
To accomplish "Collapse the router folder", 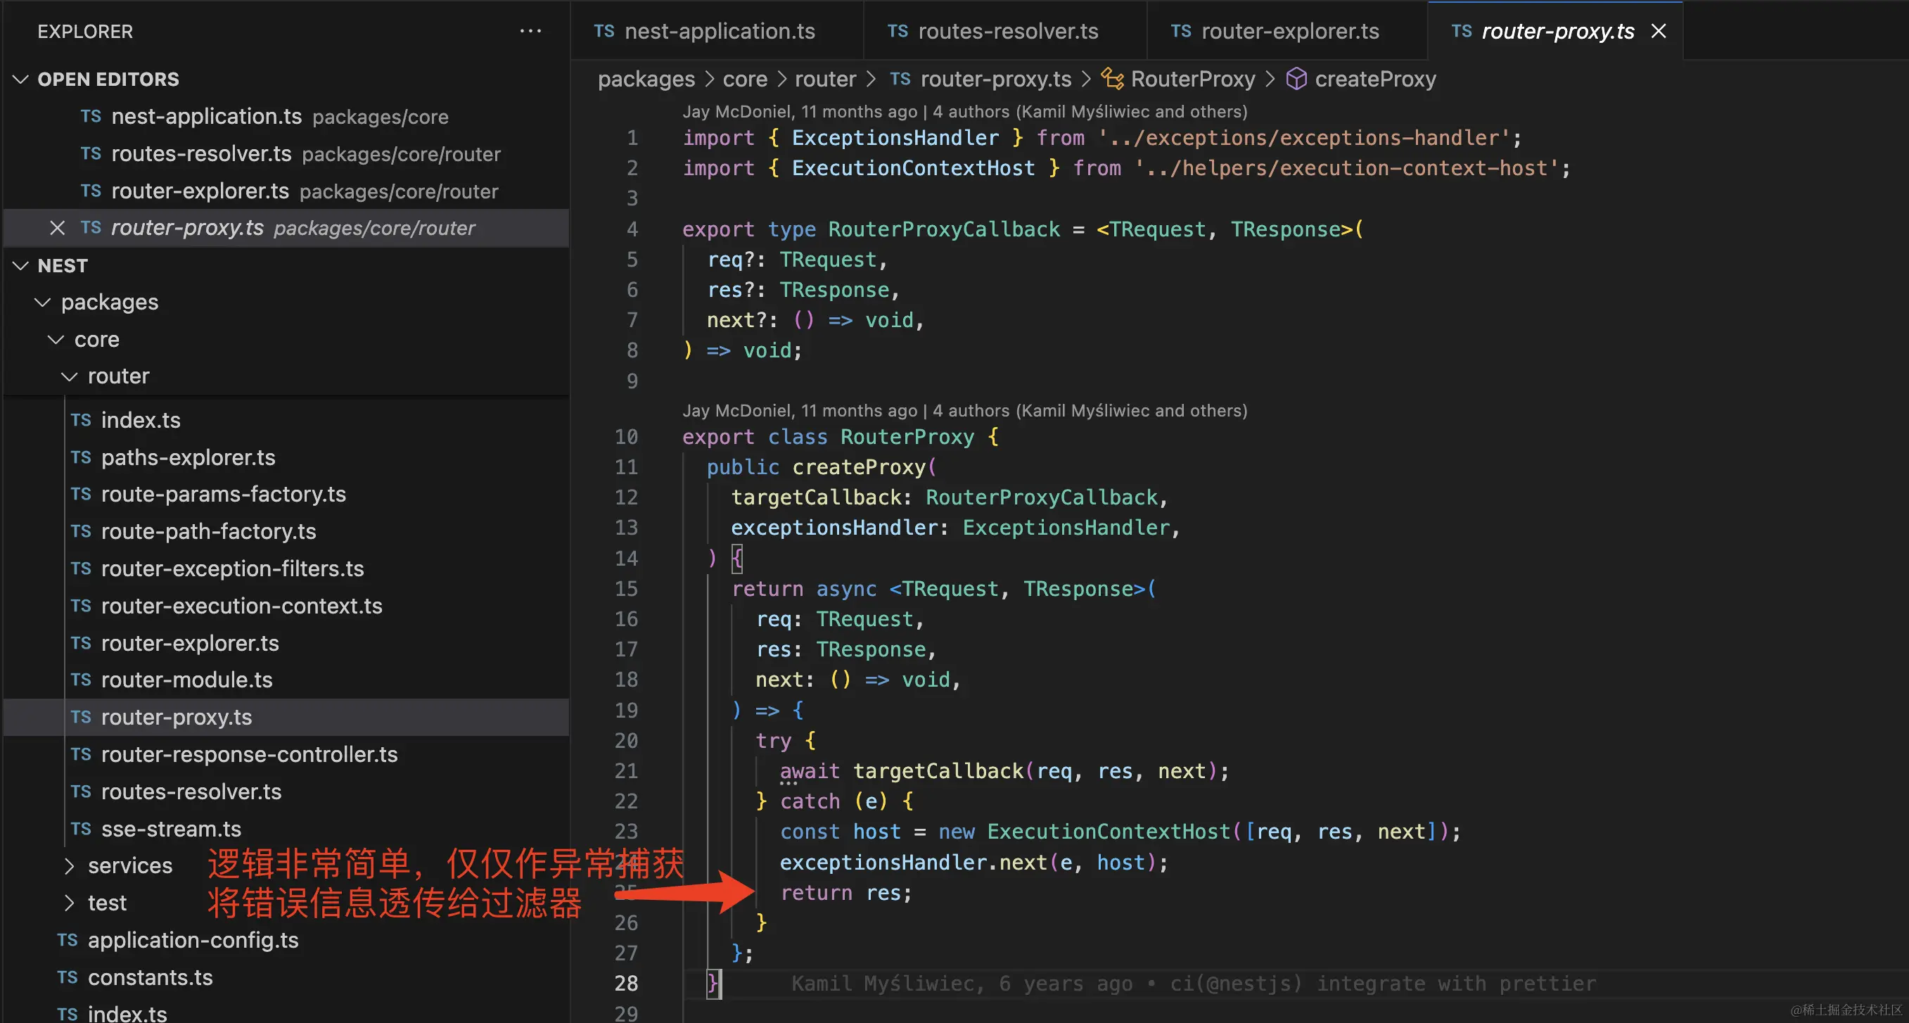I will (x=69, y=376).
